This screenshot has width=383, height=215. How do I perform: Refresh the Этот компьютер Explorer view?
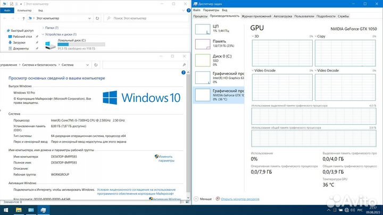point(97,18)
